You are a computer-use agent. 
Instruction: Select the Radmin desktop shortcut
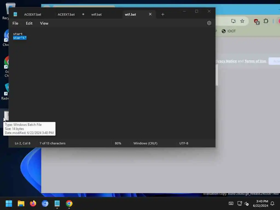click(x=5, y=92)
